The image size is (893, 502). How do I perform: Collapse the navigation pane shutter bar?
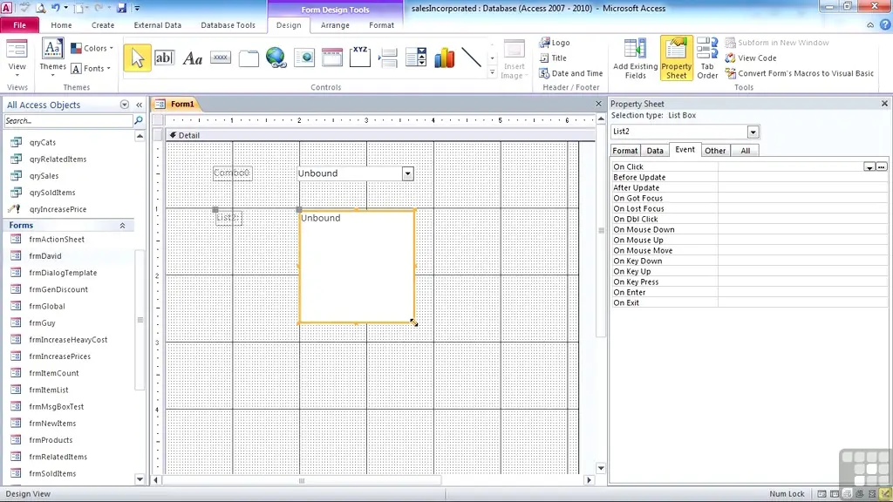[x=139, y=105]
